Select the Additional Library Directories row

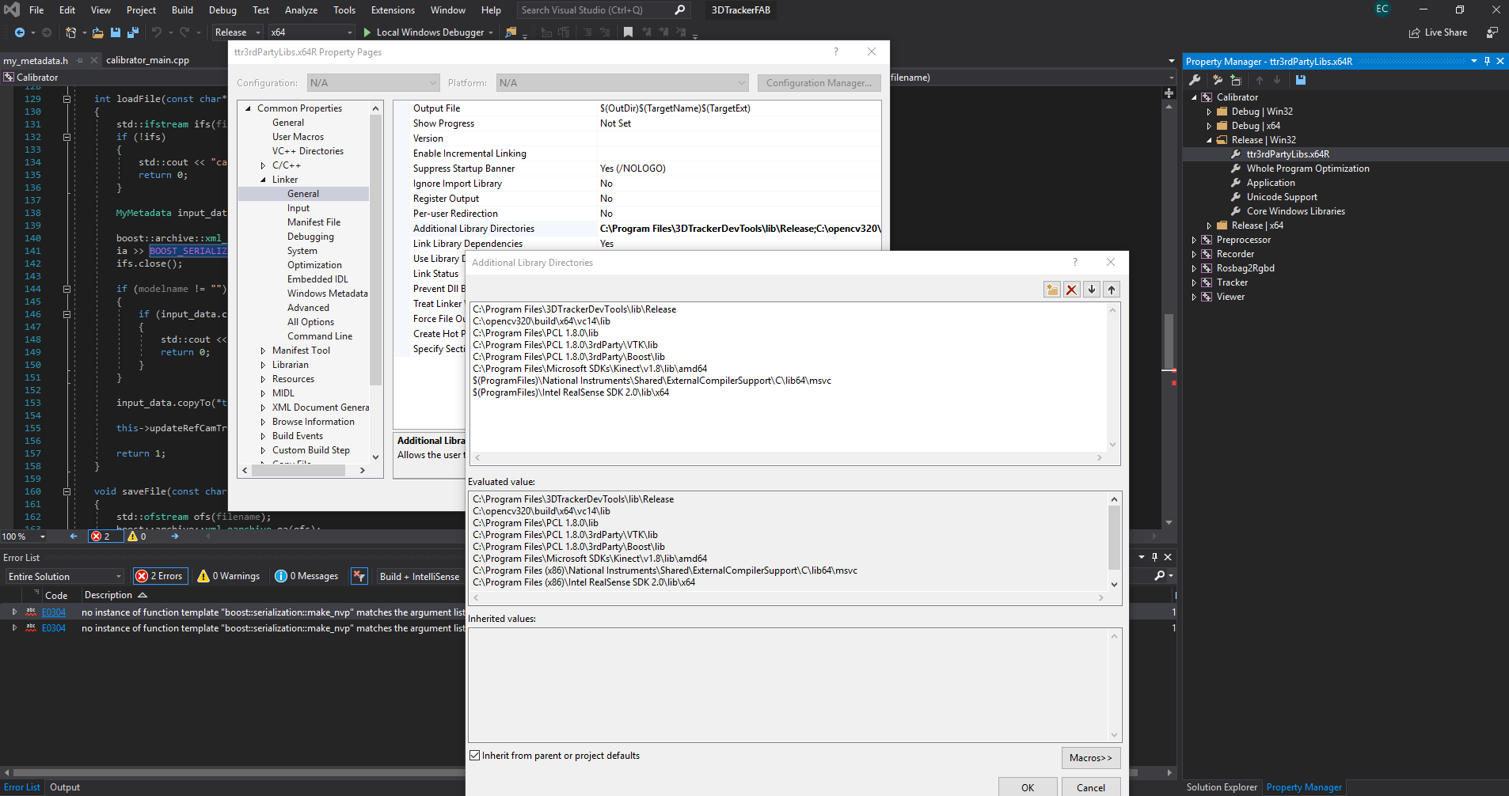click(473, 228)
